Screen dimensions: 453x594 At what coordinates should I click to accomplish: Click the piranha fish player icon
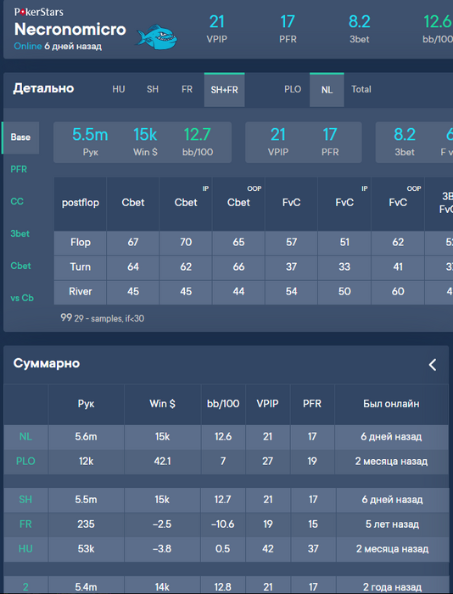coord(156,36)
